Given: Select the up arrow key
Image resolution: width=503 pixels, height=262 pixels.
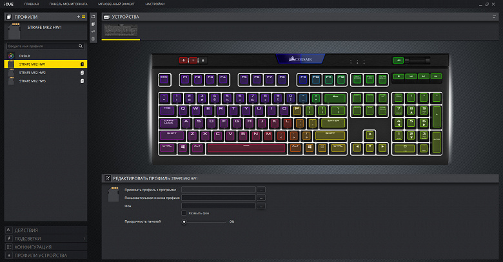Looking at the screenshot, I should [370, 135].
